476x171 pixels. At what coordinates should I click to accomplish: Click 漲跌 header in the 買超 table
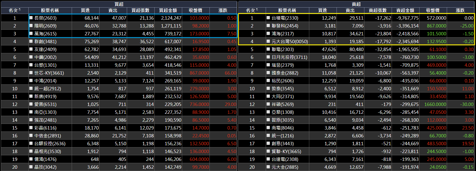[x=223, y=10]
